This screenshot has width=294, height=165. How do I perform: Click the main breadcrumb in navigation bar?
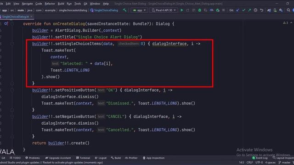21,10
